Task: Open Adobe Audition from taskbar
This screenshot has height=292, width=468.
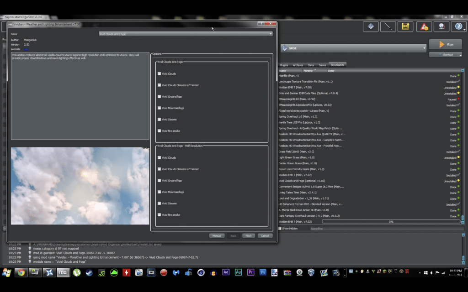Action: pyautogui.click(x=238, y=272)
